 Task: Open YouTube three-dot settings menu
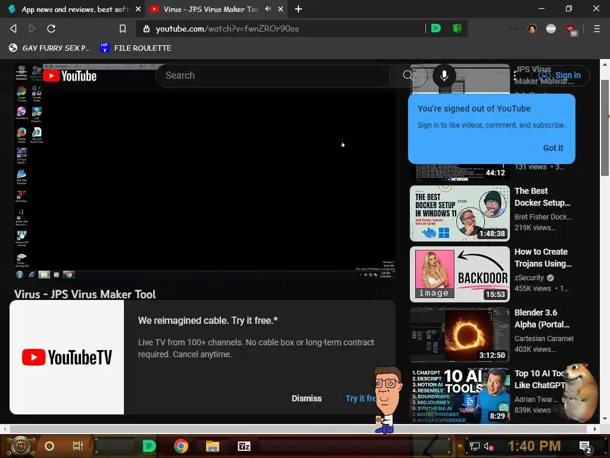coord(515,76)
